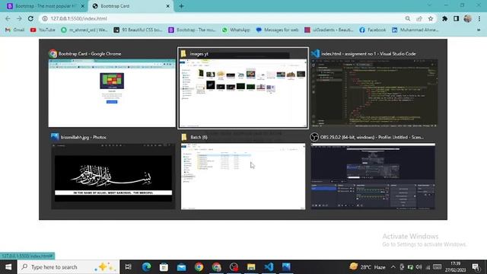Open Chrome profile avatar
The width and height of the screenshot is (487, 274).
point(468,18)
